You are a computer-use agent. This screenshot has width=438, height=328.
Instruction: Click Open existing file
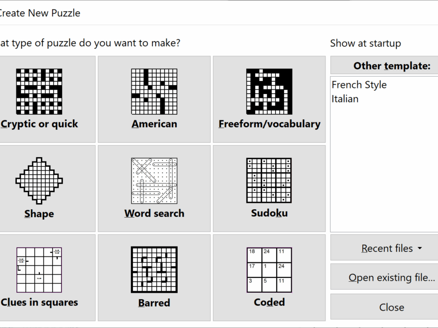(x=383, y=277)
